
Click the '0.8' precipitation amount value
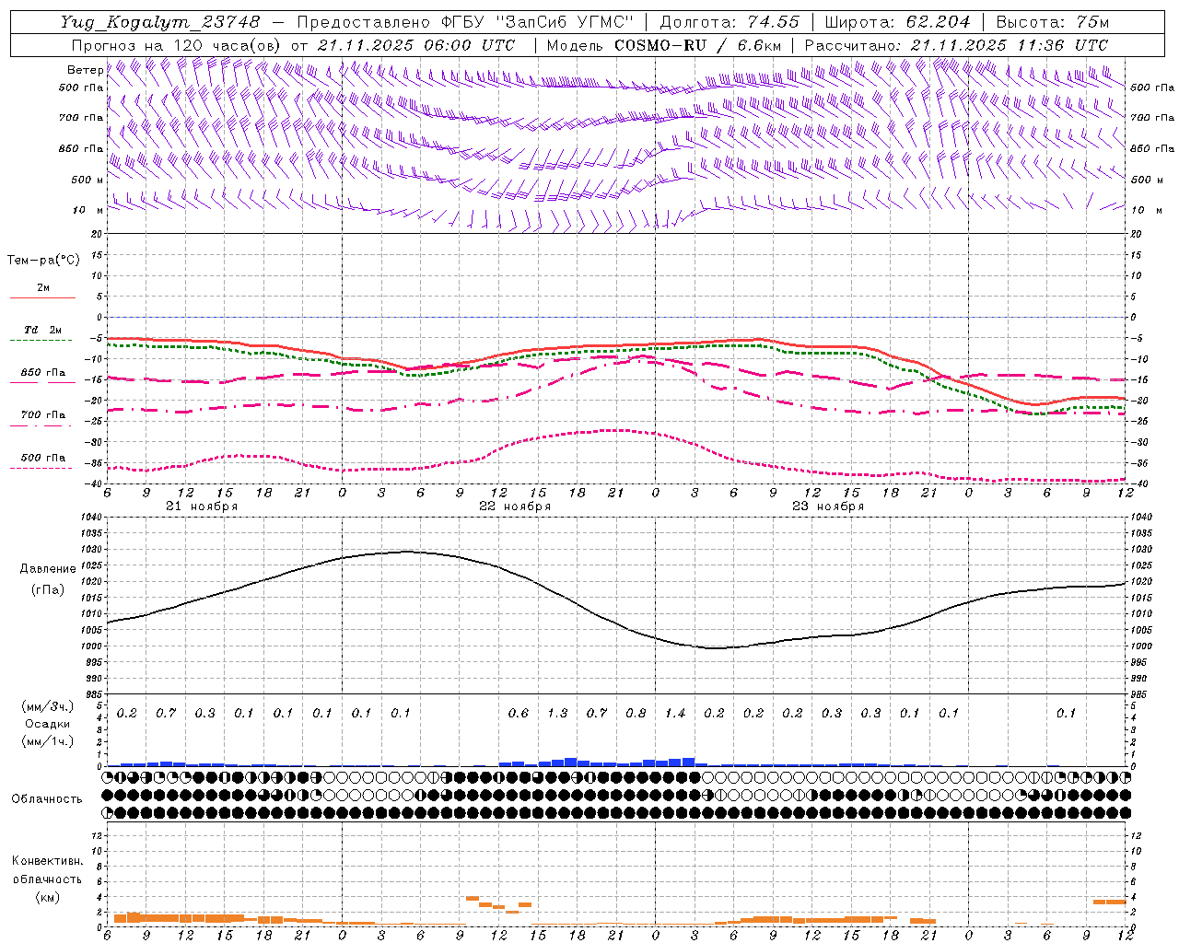pos(636,714)
